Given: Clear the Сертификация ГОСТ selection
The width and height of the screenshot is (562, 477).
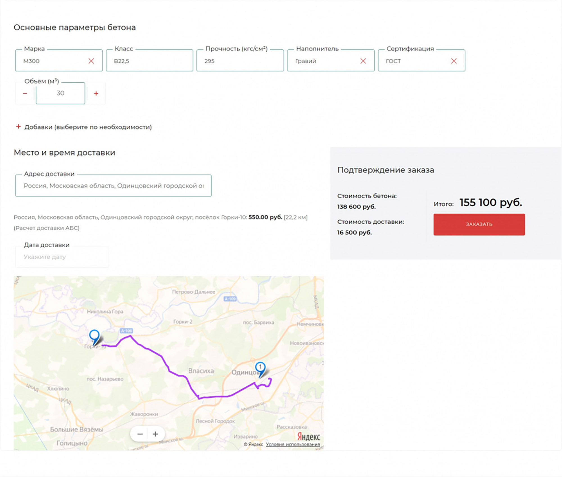Looking at the screenshot, I should click(454, 61).
